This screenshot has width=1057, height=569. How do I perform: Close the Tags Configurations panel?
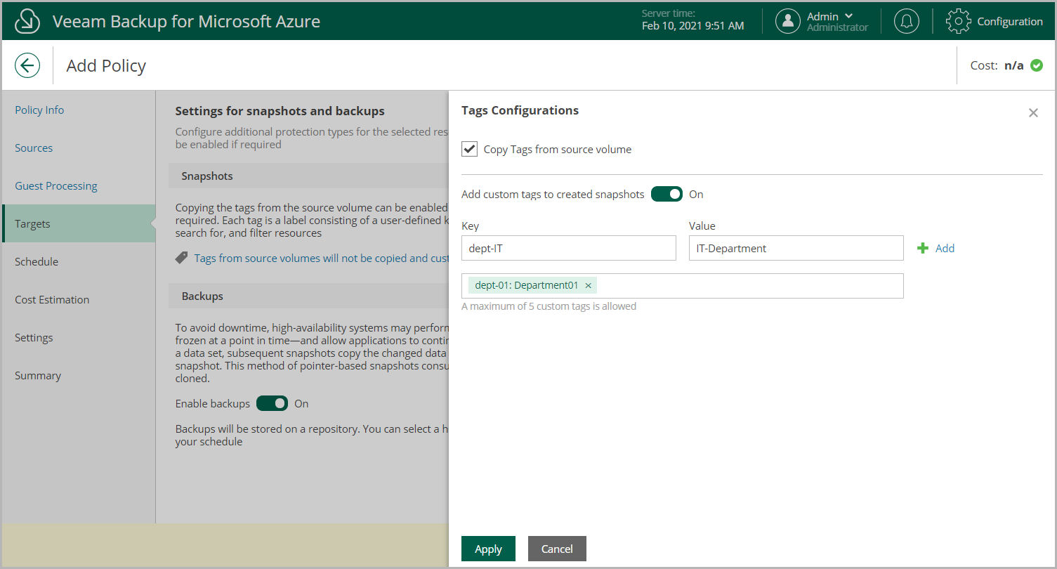coord(1033,112)
